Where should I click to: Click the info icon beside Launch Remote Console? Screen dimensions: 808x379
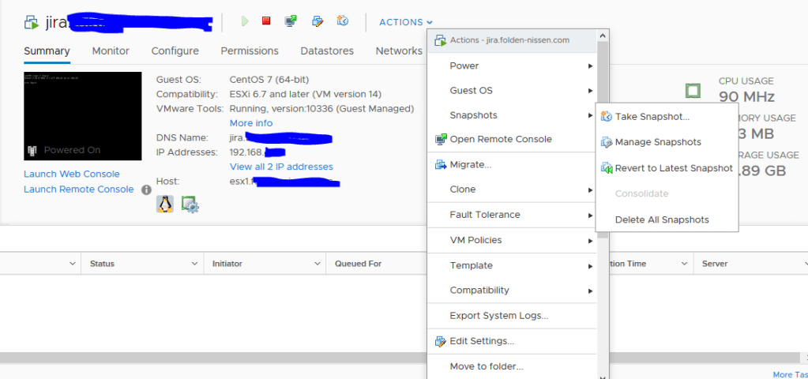coord(146,189)
